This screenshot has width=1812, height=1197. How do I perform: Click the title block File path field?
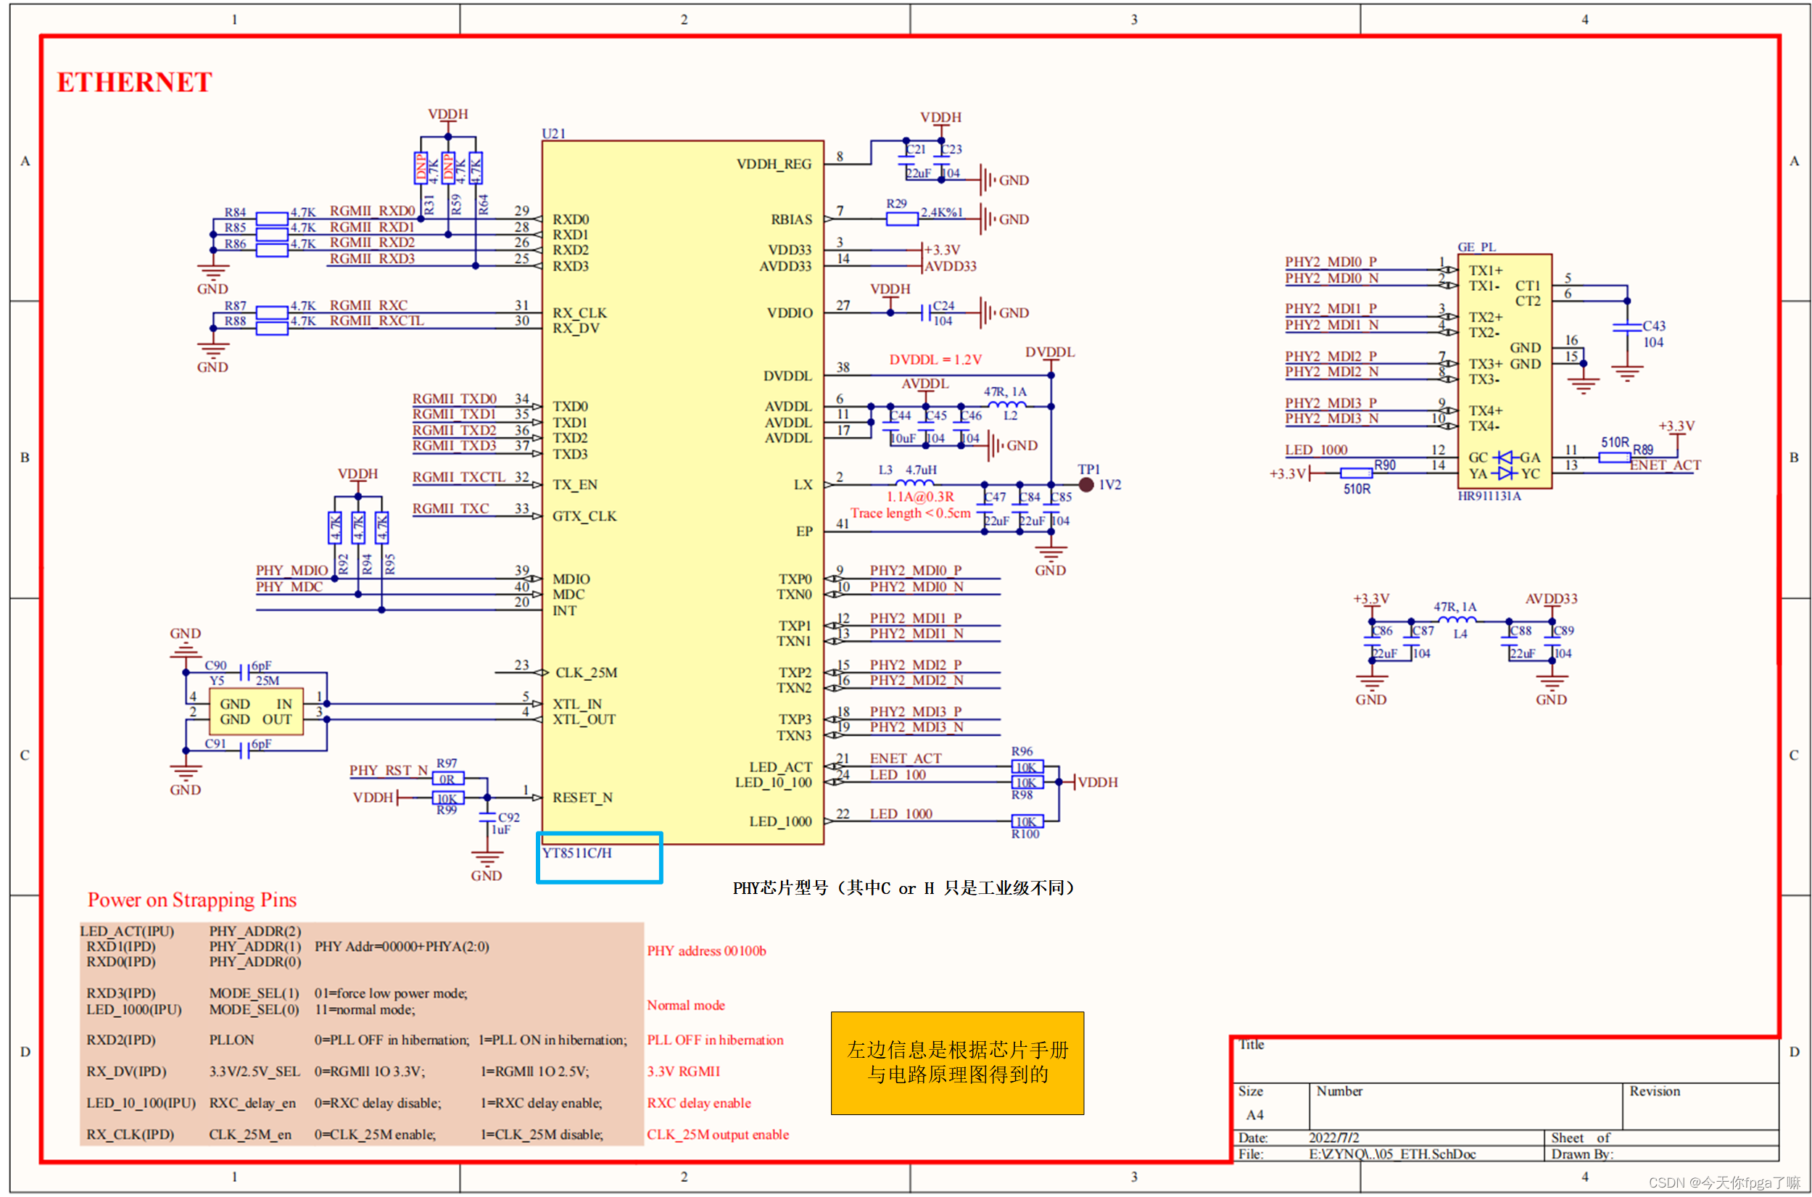(1391, 1153)
